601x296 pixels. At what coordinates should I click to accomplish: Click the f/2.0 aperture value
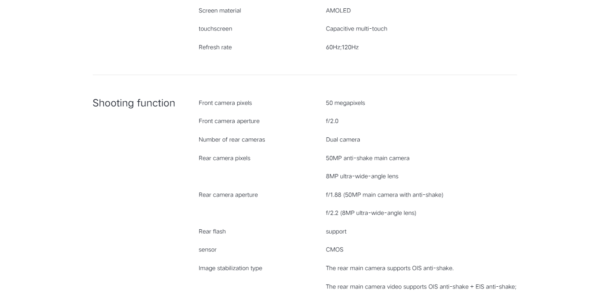[332, 121]
